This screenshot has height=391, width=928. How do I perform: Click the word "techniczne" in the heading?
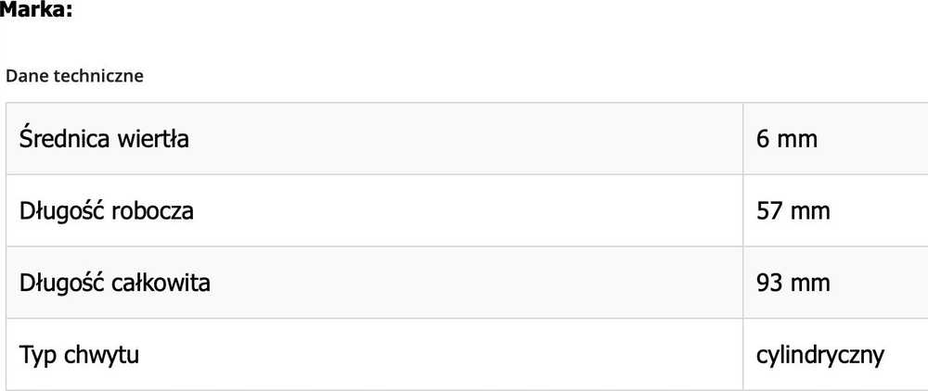point(98,76)
